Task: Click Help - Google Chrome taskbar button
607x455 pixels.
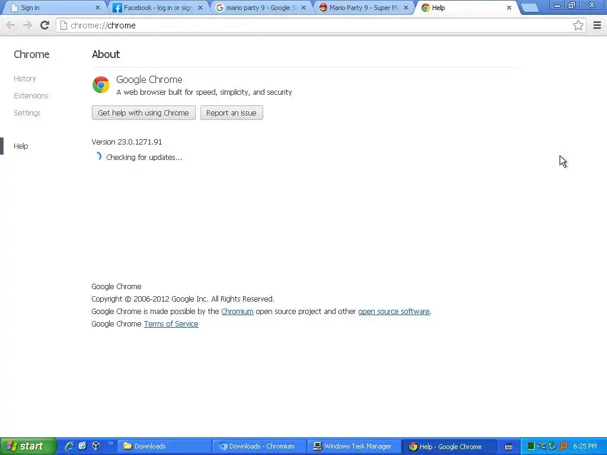Action: (450, 447)
